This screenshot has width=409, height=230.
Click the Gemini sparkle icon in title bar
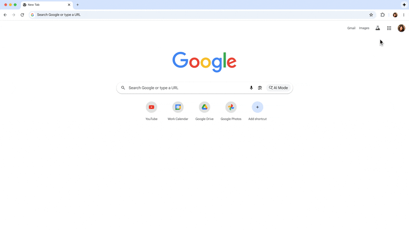click(x=404, y=4)
